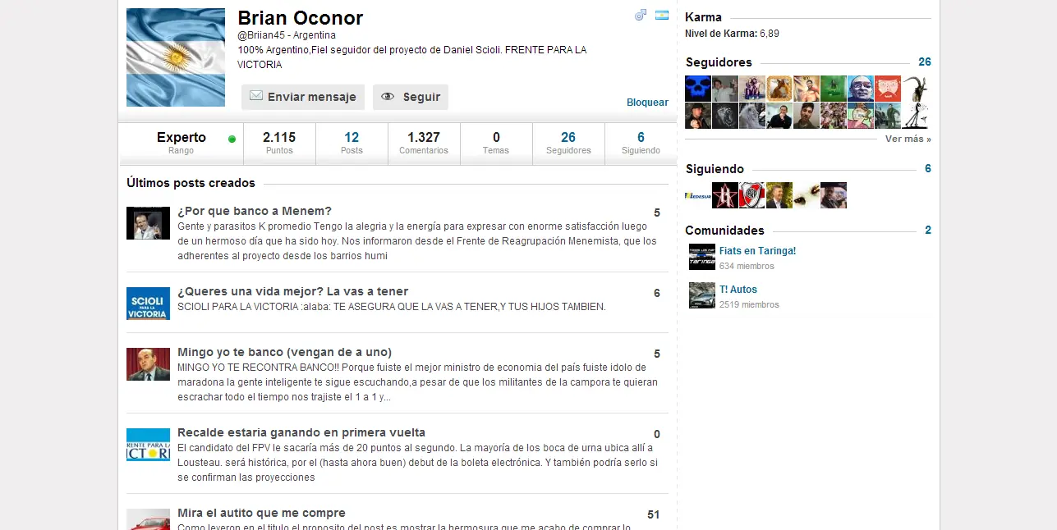Image resolution: width=1057 pixels, height=530 pixels.
Task: Click the Menem post thumbnail
Action: [x=148, y=223]
